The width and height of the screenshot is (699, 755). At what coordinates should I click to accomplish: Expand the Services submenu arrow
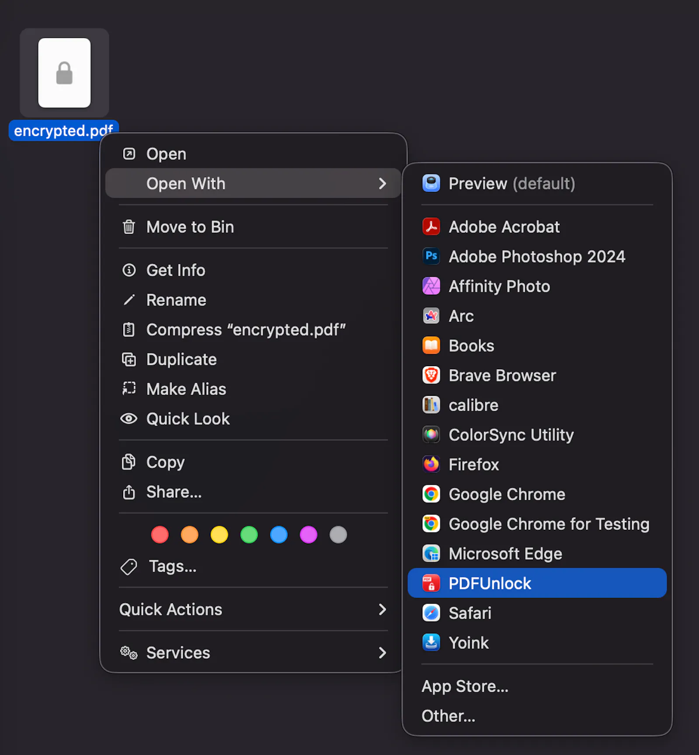click(382, 652)
